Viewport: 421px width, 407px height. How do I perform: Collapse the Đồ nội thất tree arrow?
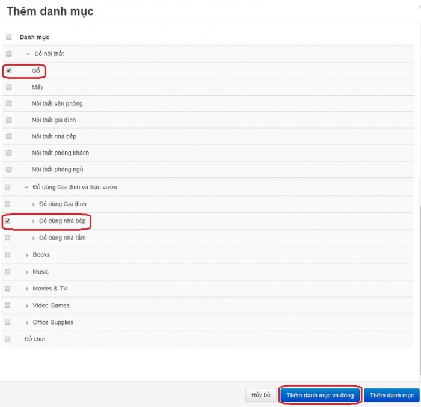(28, 54)
